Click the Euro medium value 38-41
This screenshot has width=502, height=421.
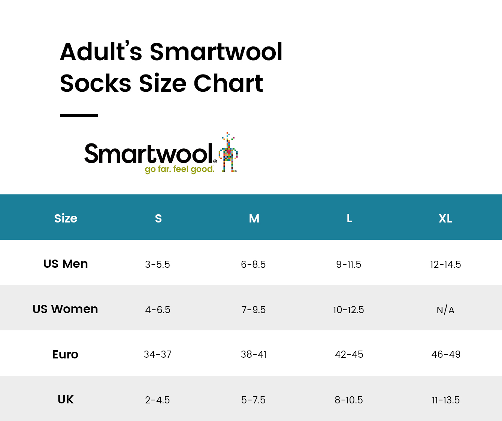pyautogui.click(x=254, y=354)
